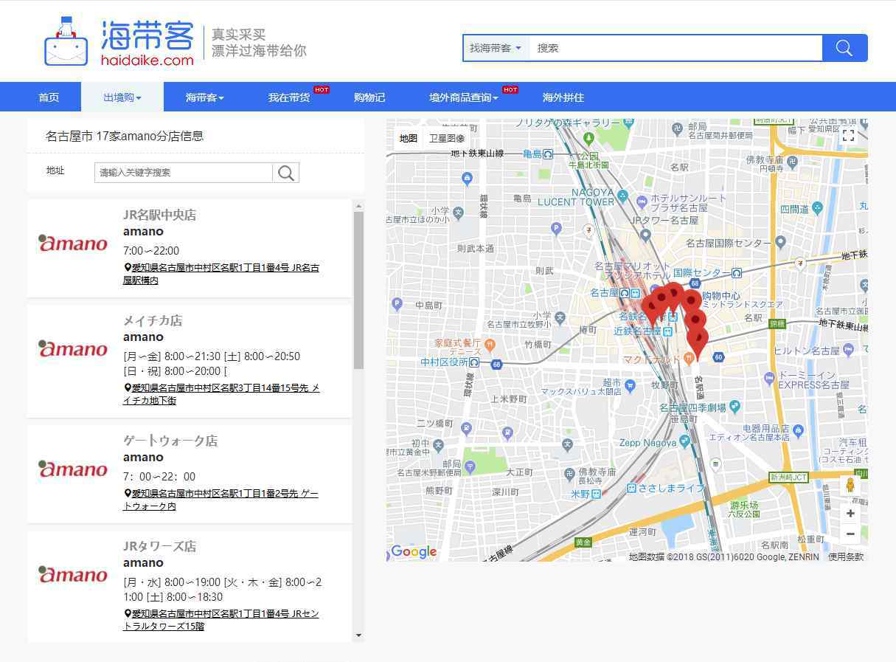
Task: Click the マクドナルド restaurant marker on map
Action: point(688,359)
